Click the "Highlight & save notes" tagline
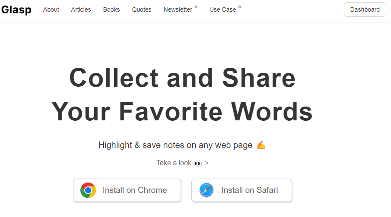Viewport: 391px width, 217px height. (x=175, y=145)
